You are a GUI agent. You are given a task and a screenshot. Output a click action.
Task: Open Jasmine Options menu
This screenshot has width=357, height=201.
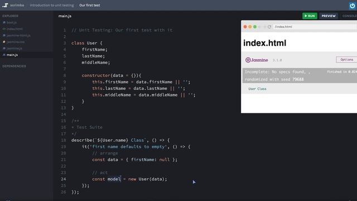tap(346, 60)
